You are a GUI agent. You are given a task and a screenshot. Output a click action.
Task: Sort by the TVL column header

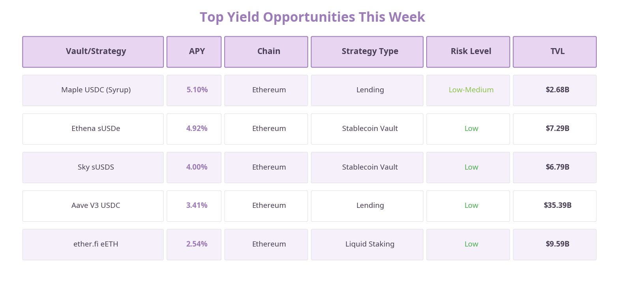(557, 52)
